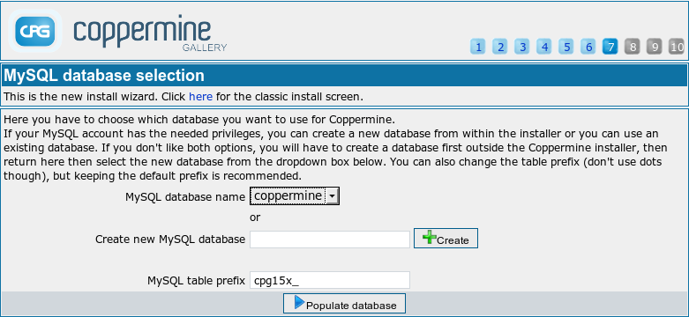Open the MySQL database name dropdown
The image size is (689, 317).
coord(295,196)
